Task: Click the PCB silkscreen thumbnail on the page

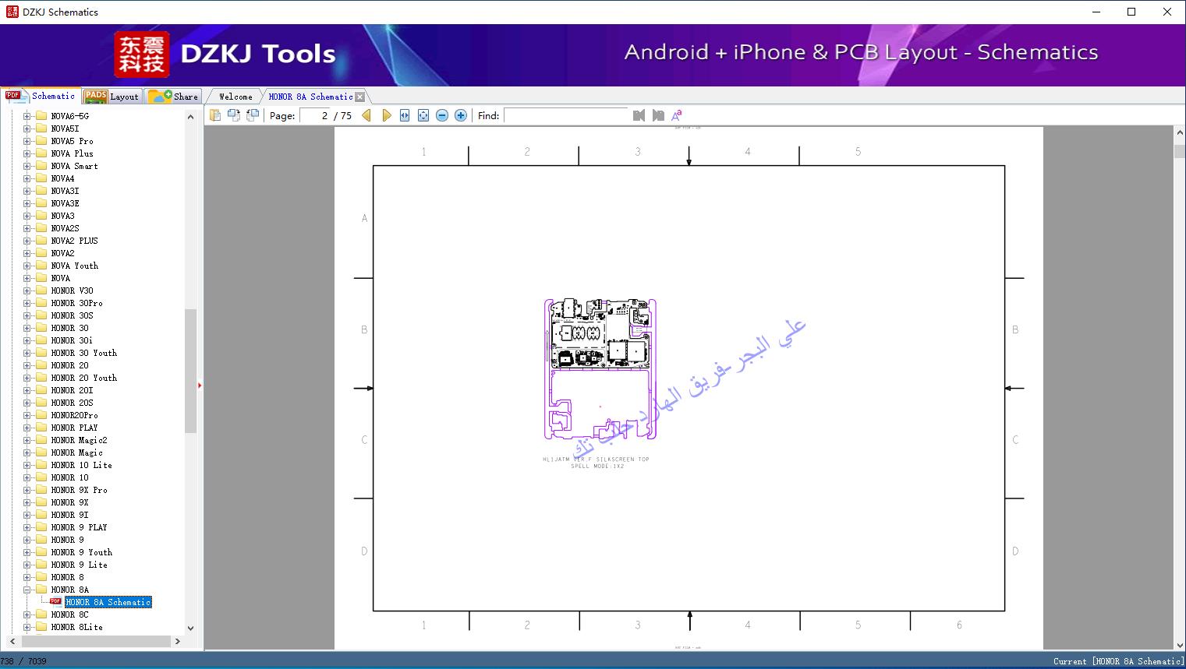Action: click(600, 368)
